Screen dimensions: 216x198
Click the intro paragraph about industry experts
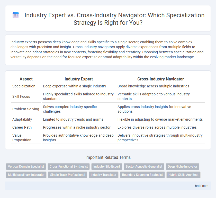(107, 49)
